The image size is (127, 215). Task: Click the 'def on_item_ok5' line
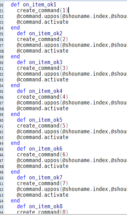40,120
